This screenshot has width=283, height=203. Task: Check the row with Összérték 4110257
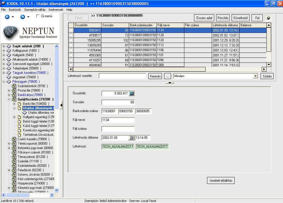(71, 60)
